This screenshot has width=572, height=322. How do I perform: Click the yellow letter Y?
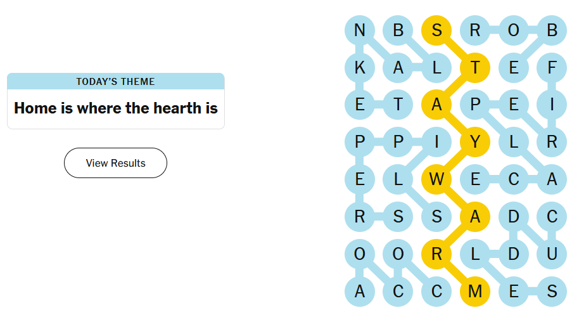coord(475,142)
